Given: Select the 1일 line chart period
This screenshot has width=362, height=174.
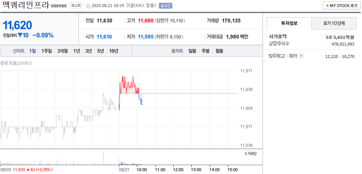Looking at the screenshot, I should (33, 51).
